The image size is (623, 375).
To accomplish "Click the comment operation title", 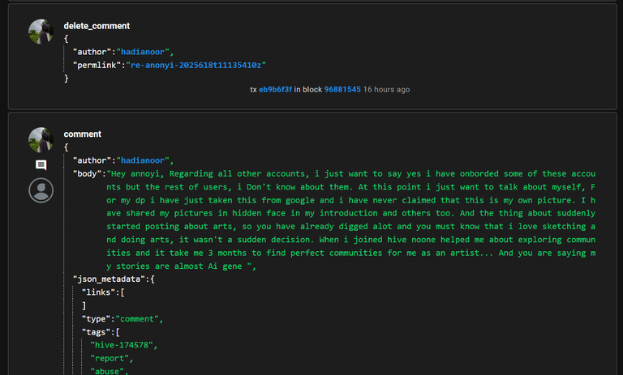I will (82, 134).
